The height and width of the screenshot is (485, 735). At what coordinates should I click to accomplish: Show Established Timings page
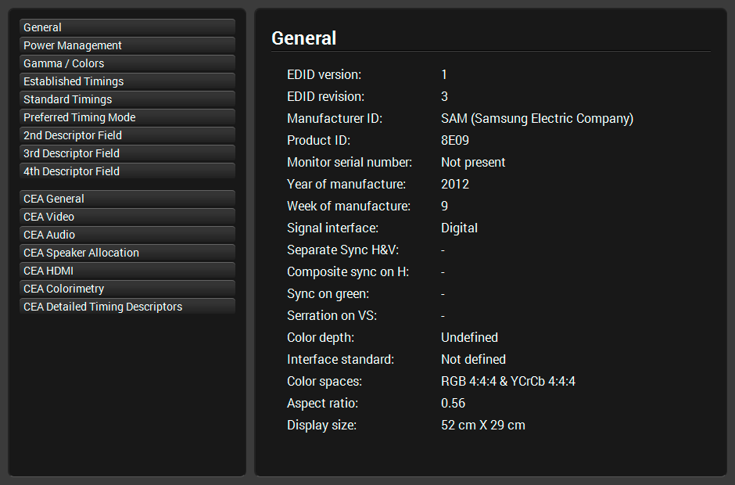point(127,81)
